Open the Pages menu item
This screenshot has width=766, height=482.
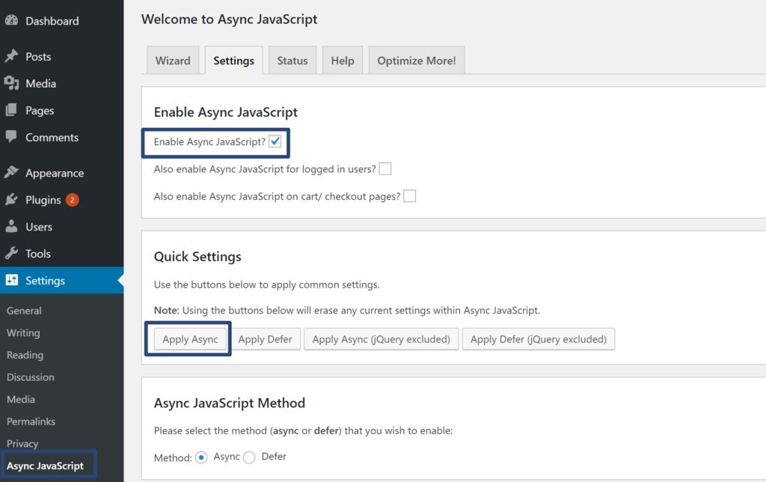40,111
